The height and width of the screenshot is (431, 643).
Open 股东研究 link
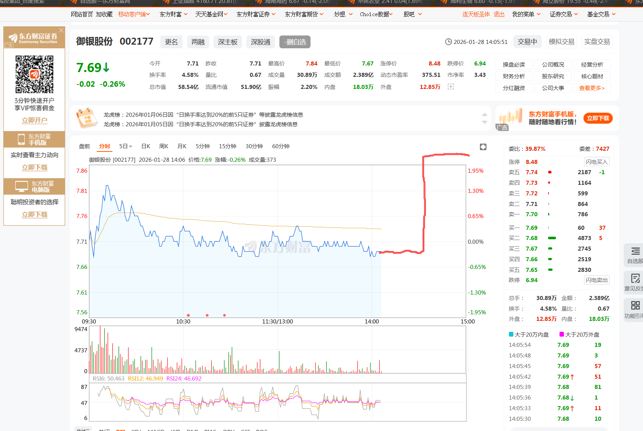[x=553, y=76]
